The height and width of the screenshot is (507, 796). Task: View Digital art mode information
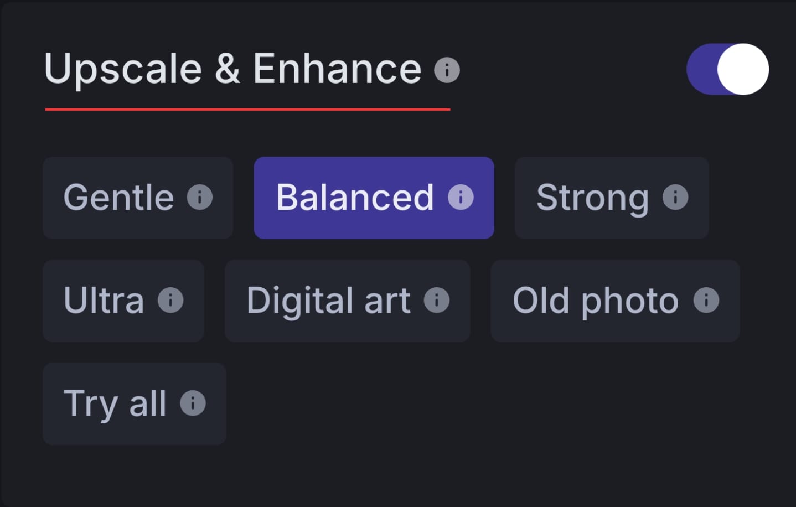point(438,301)
